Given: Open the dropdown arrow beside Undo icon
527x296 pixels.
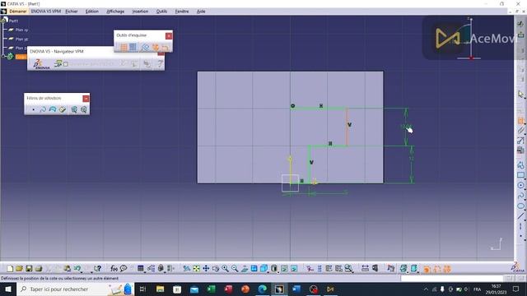Looking at the screenshot, I should [82, 271].
